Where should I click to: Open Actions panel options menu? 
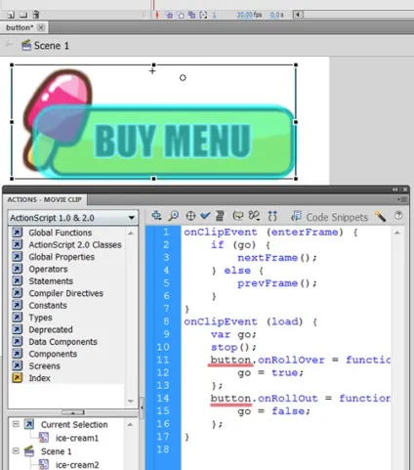[x=401, y=199]
